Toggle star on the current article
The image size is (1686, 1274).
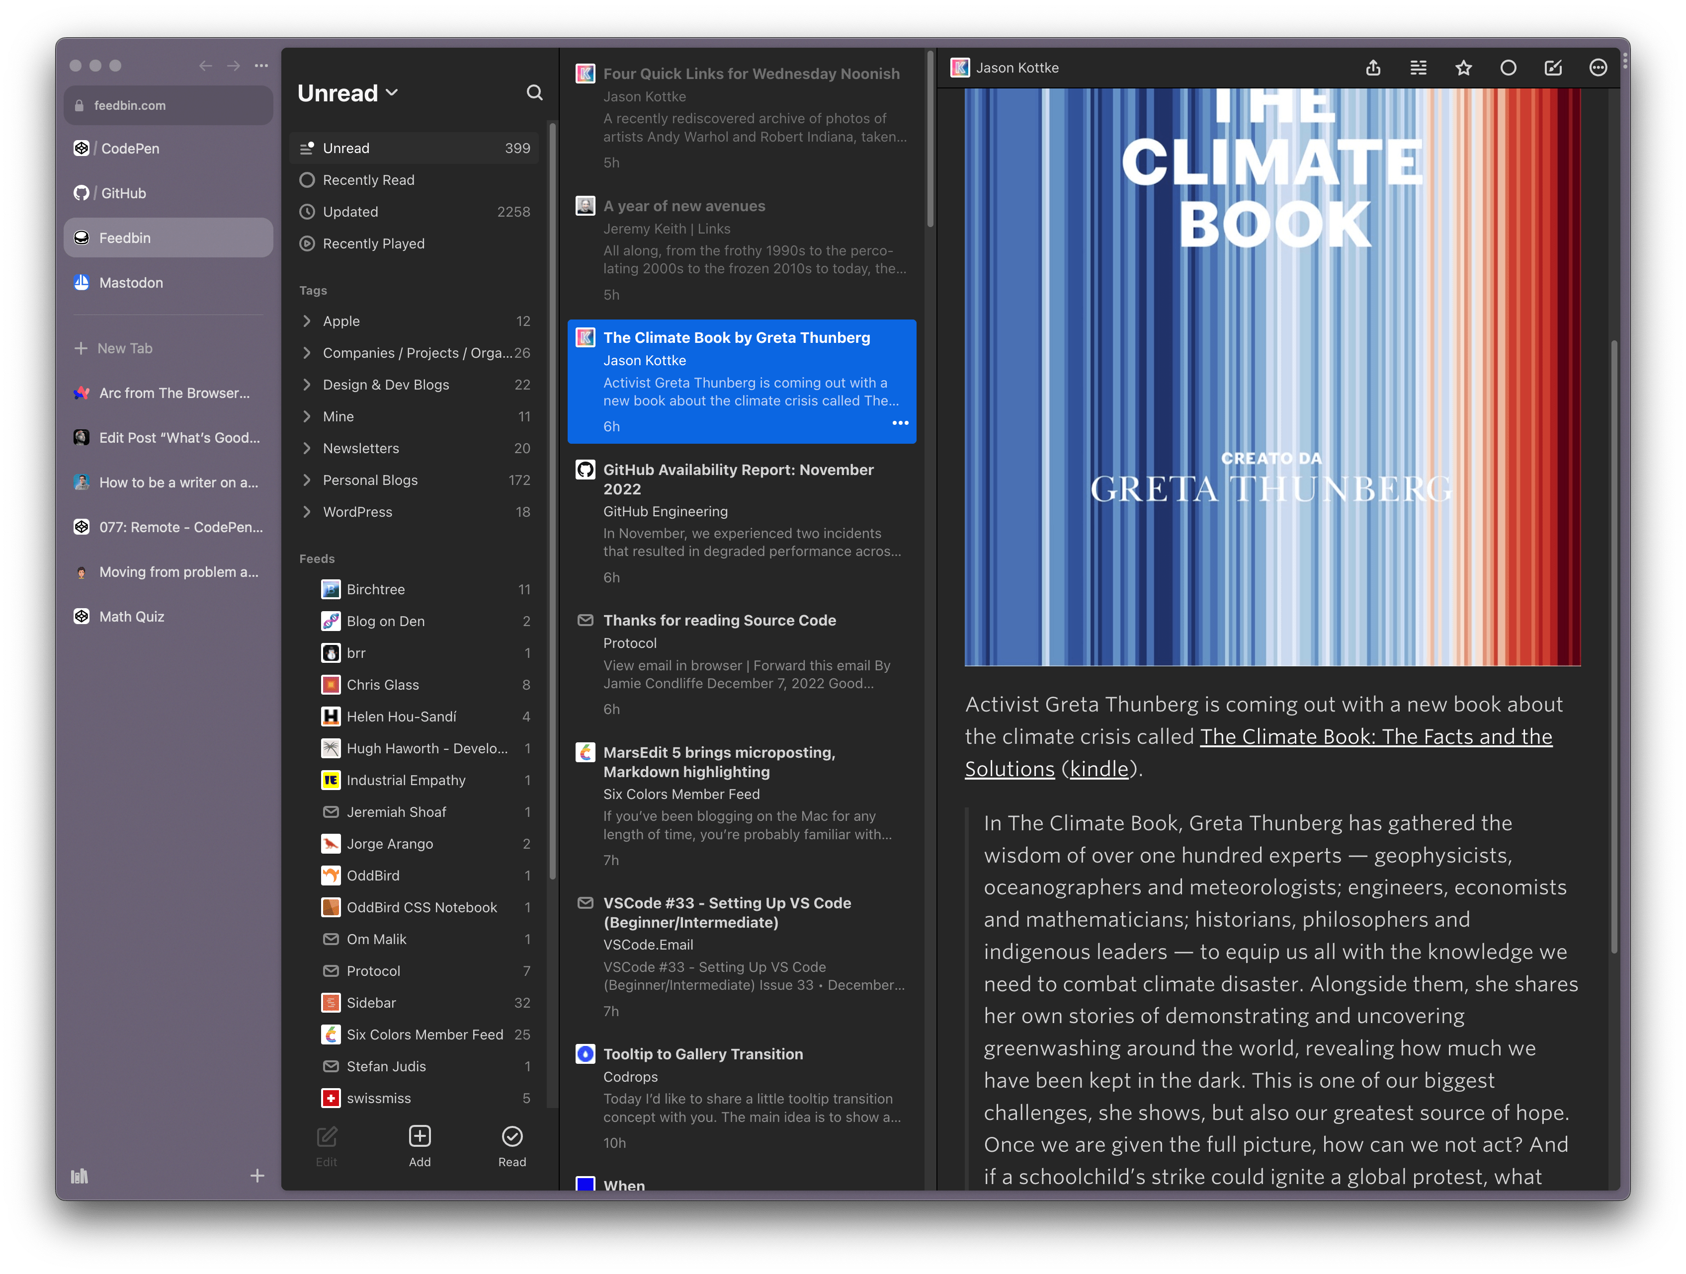tap(1463, 68)
